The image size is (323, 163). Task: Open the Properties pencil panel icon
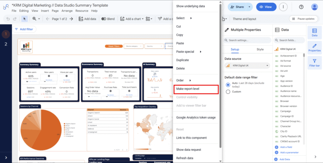[314, 47]
